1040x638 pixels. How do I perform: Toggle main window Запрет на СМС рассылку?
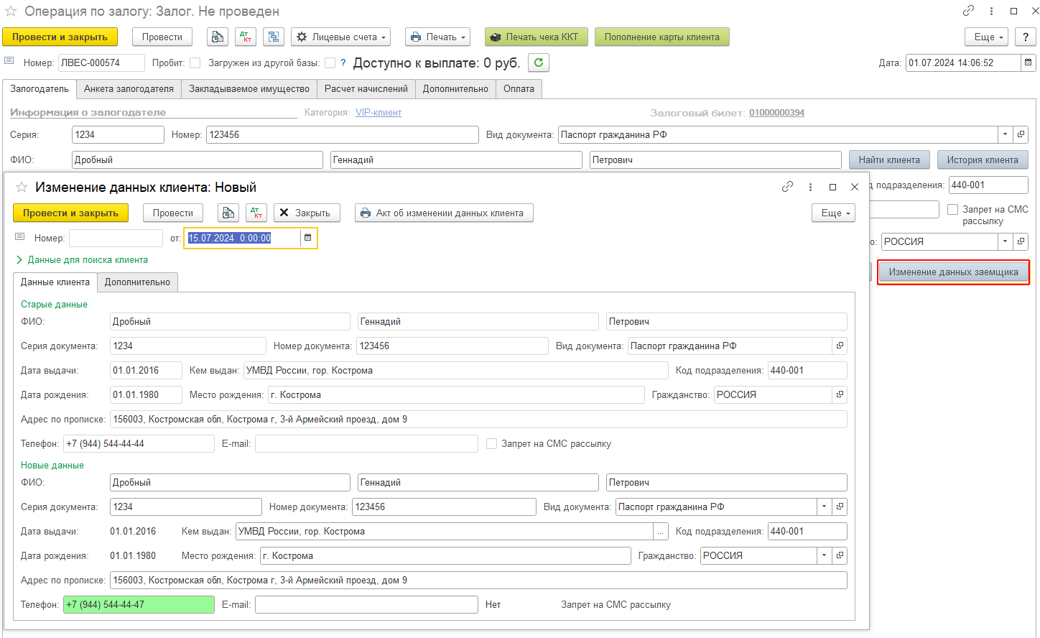pos(952,209)
